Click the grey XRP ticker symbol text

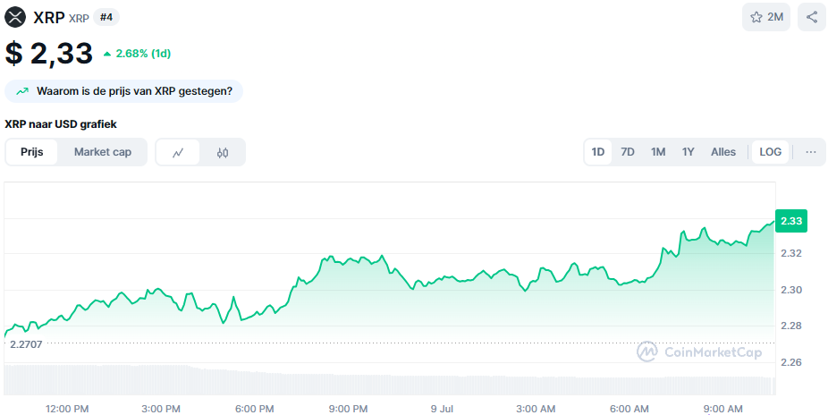(x=79, y=19)
